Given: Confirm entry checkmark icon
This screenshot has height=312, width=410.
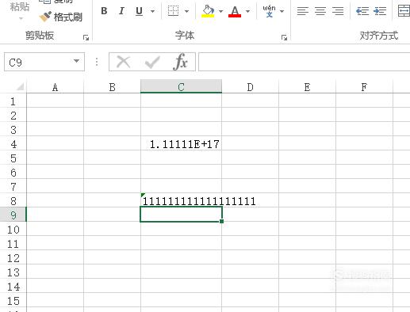Looking at the screenshot, I should click(x=152, y=62).
